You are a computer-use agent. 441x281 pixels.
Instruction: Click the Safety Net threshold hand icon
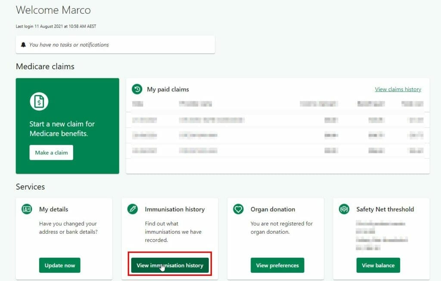point(344,209)
